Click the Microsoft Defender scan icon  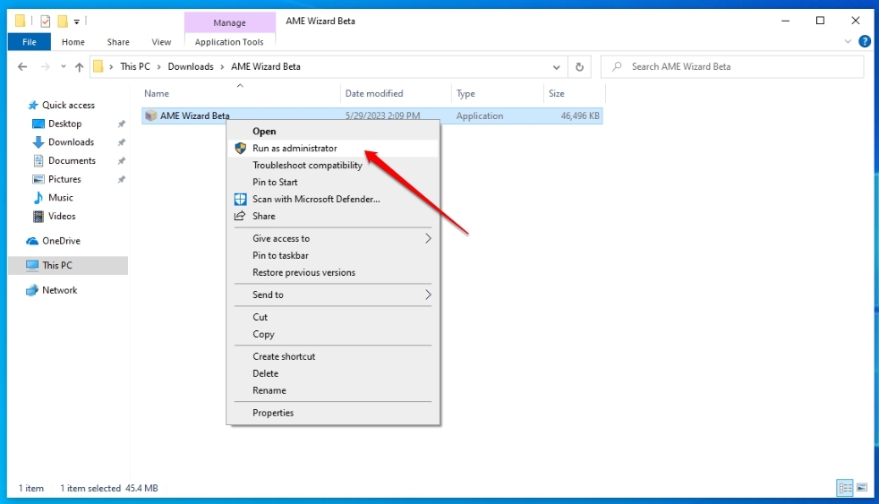240,199
